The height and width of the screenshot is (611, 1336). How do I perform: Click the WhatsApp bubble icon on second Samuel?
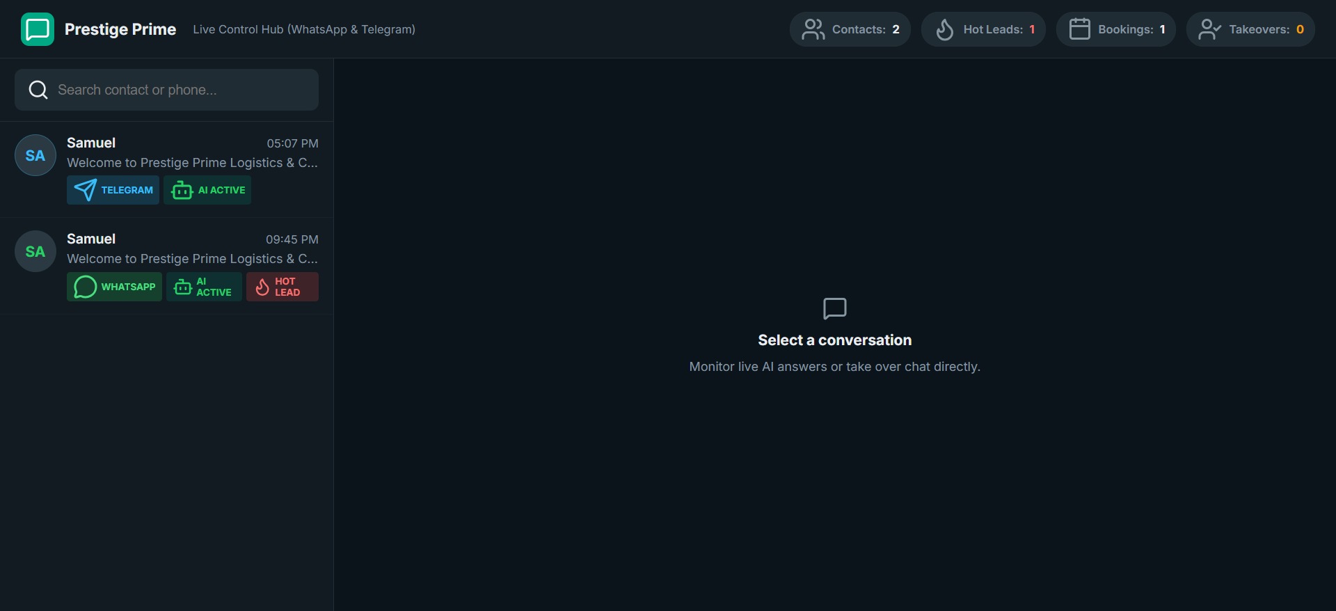click(x=85, y=287)
